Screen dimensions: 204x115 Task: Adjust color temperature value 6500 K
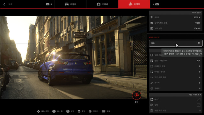click(197, 17)
